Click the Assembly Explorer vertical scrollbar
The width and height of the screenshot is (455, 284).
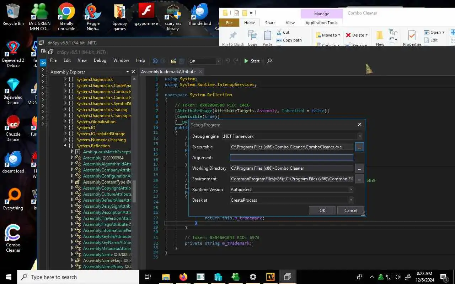134,192
